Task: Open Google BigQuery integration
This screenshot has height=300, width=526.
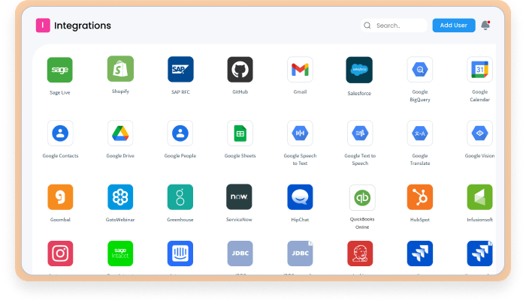Action: point(420,69)
